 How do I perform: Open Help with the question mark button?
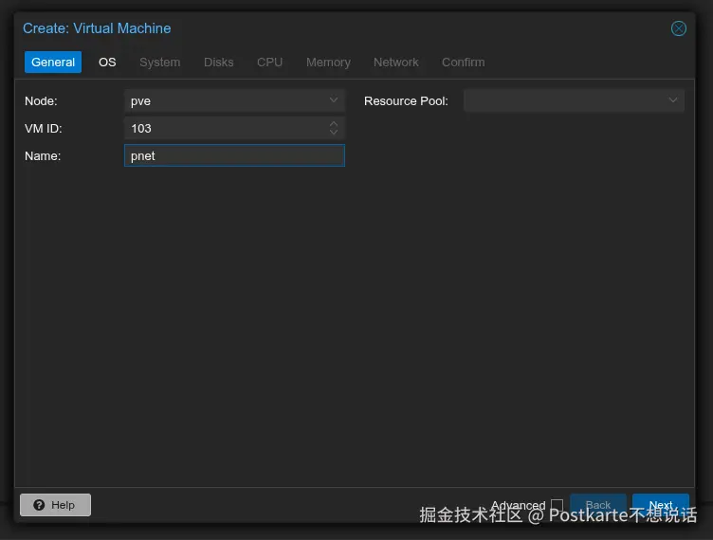click(56, 505)
